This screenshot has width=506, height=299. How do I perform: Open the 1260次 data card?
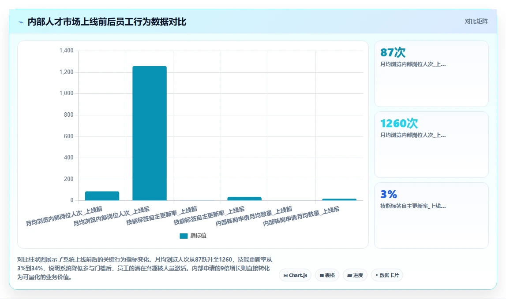[431, 145]
